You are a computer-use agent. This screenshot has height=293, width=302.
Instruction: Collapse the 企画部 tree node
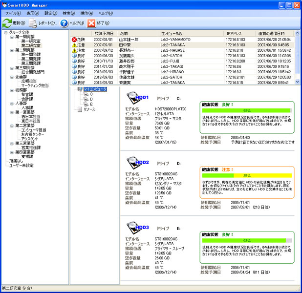point(12,77)
